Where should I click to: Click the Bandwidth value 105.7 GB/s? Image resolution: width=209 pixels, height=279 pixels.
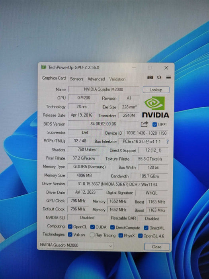(149, 176)
